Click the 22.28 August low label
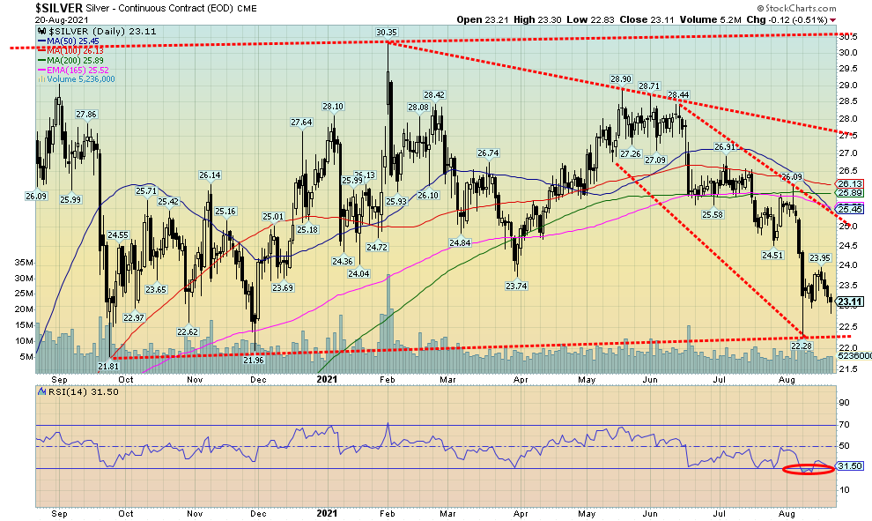Screen dimensions: 872x521 801,346
